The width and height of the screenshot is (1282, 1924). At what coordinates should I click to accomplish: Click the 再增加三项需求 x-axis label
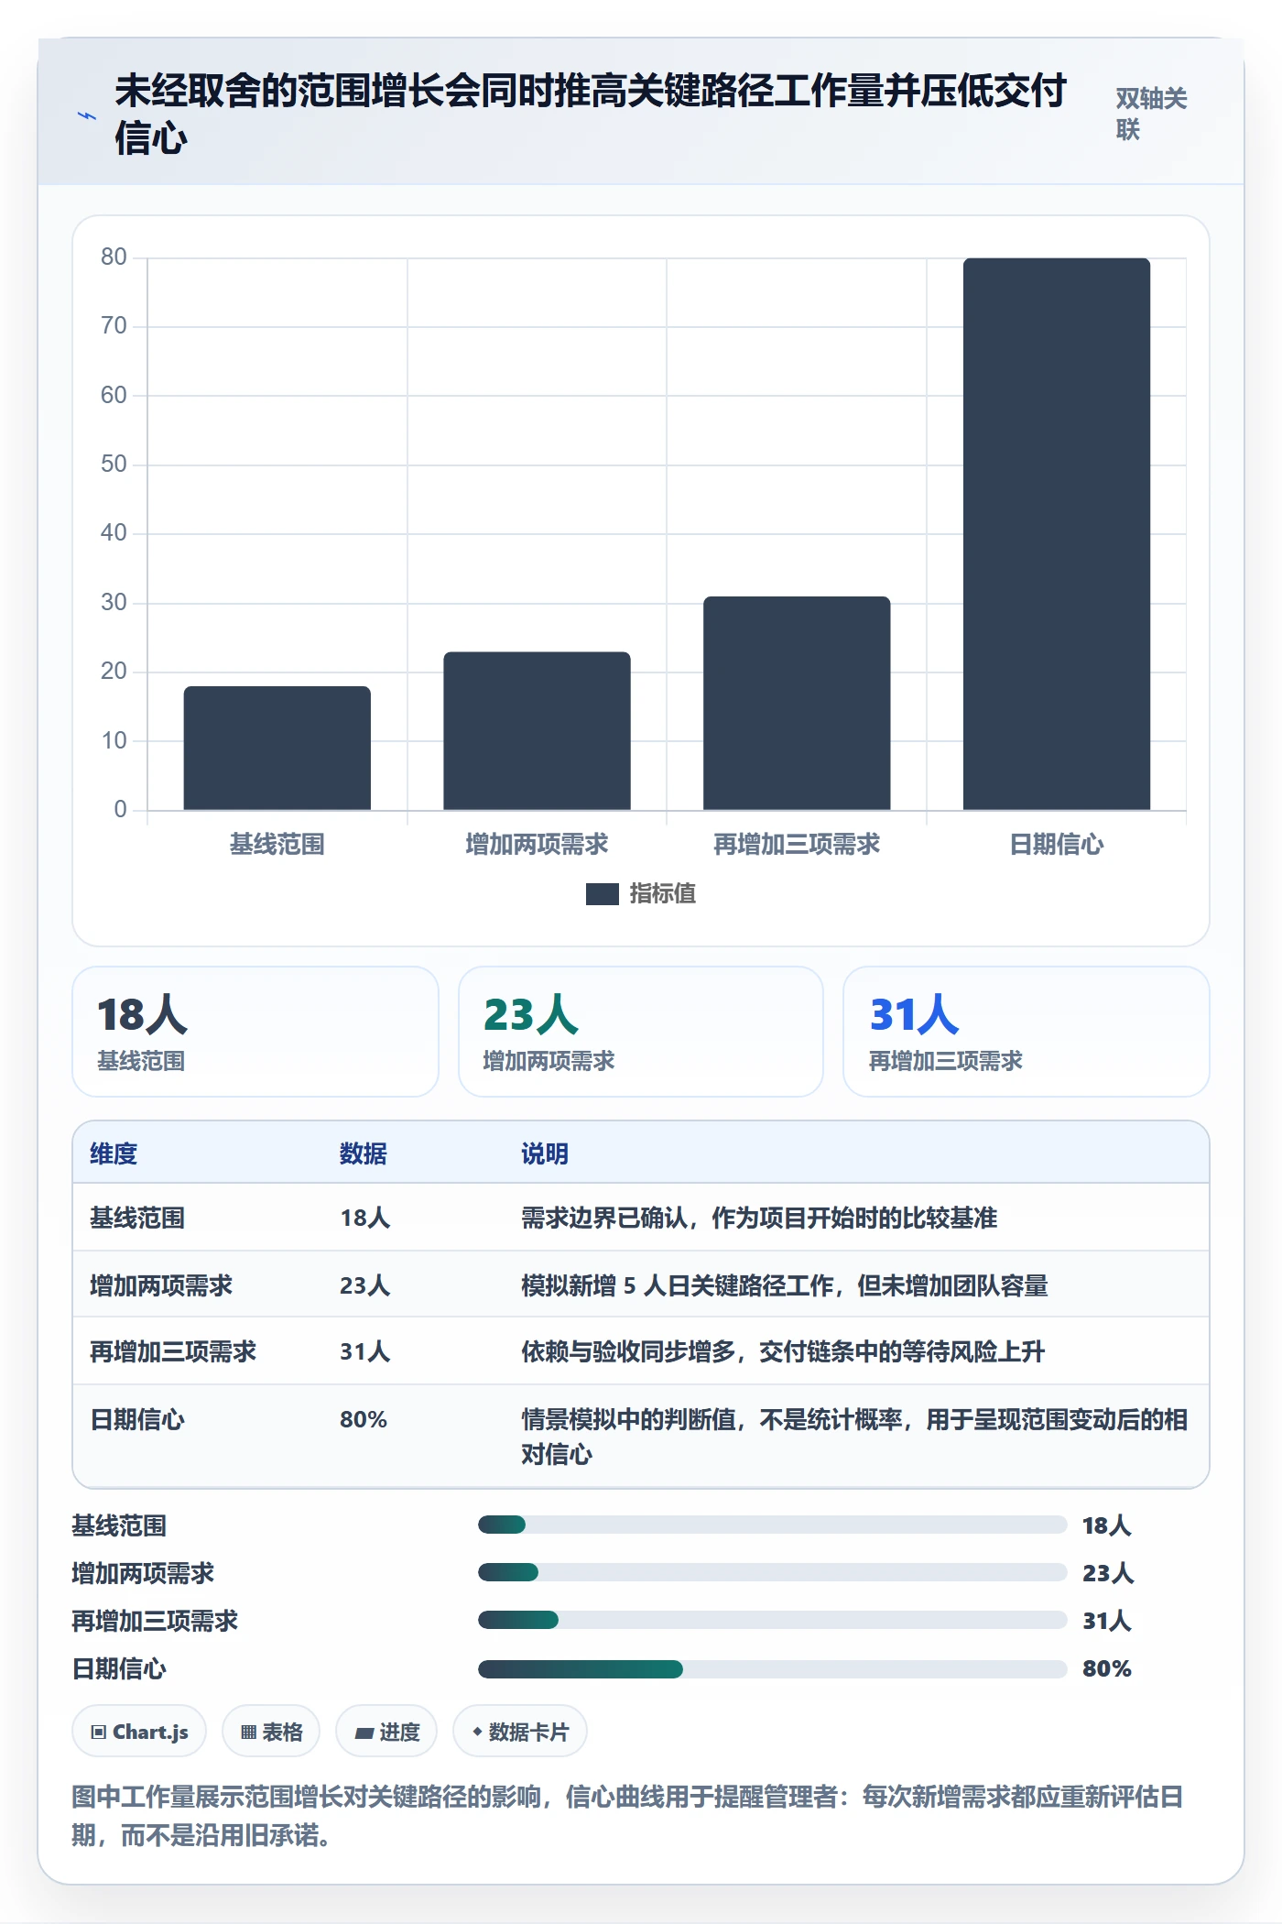[797, 844]
